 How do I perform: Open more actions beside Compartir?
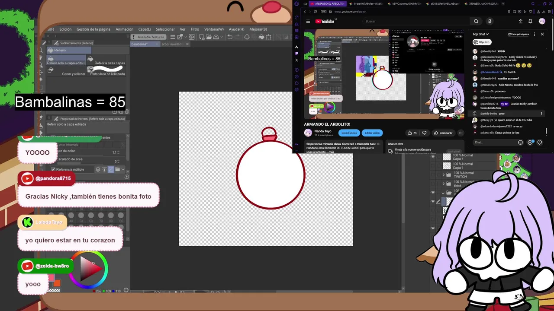point(461,133)
